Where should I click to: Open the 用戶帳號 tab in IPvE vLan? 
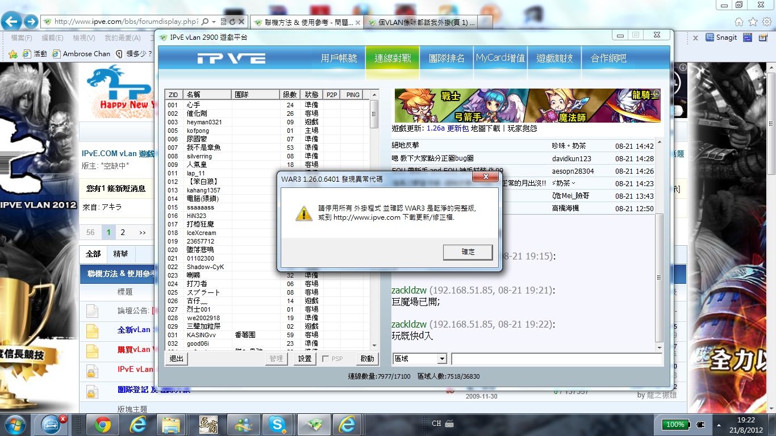pyautogui.click(x=339, y=58)
